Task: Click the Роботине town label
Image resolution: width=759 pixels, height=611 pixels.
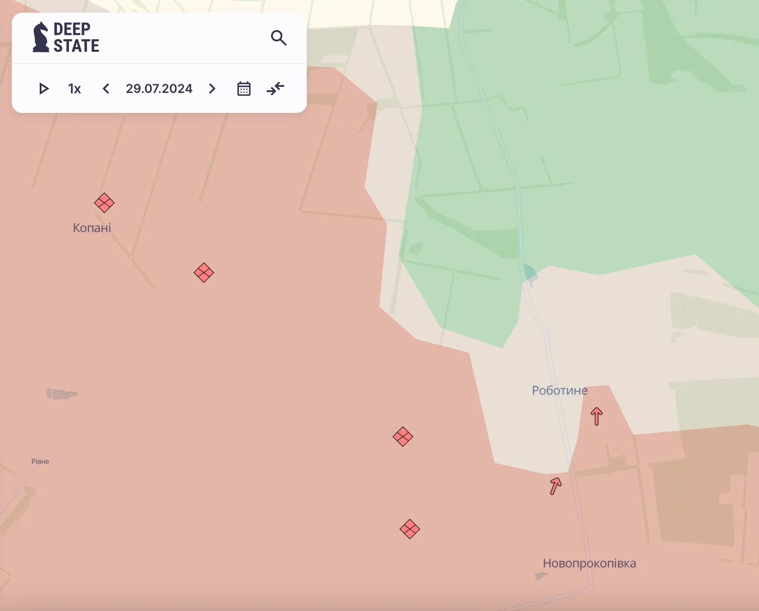Action: pos(560,390)
